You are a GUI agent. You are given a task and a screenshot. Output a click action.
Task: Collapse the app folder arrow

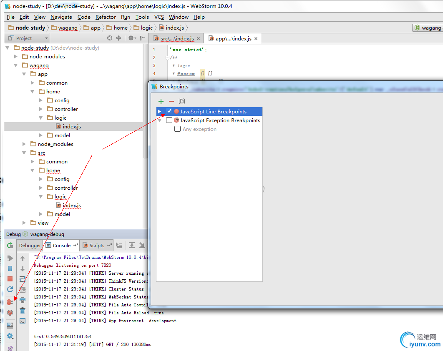click(x=24, y=74)
